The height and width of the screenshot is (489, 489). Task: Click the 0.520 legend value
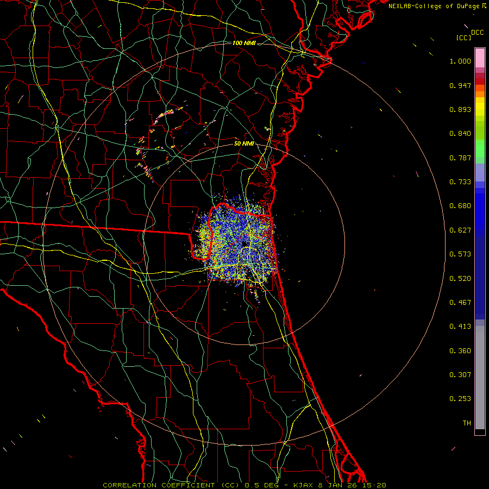(x=460, y=279)
